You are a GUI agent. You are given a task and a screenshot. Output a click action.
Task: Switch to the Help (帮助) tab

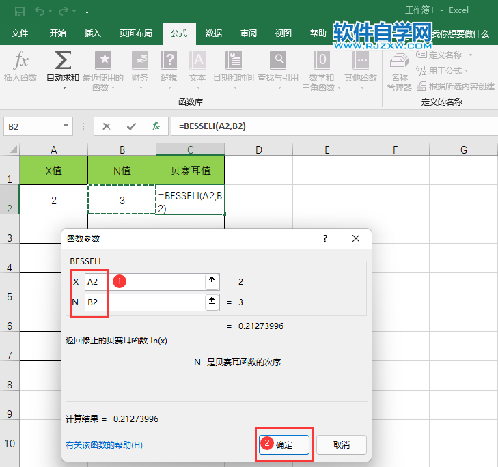(x=318, y=33)
